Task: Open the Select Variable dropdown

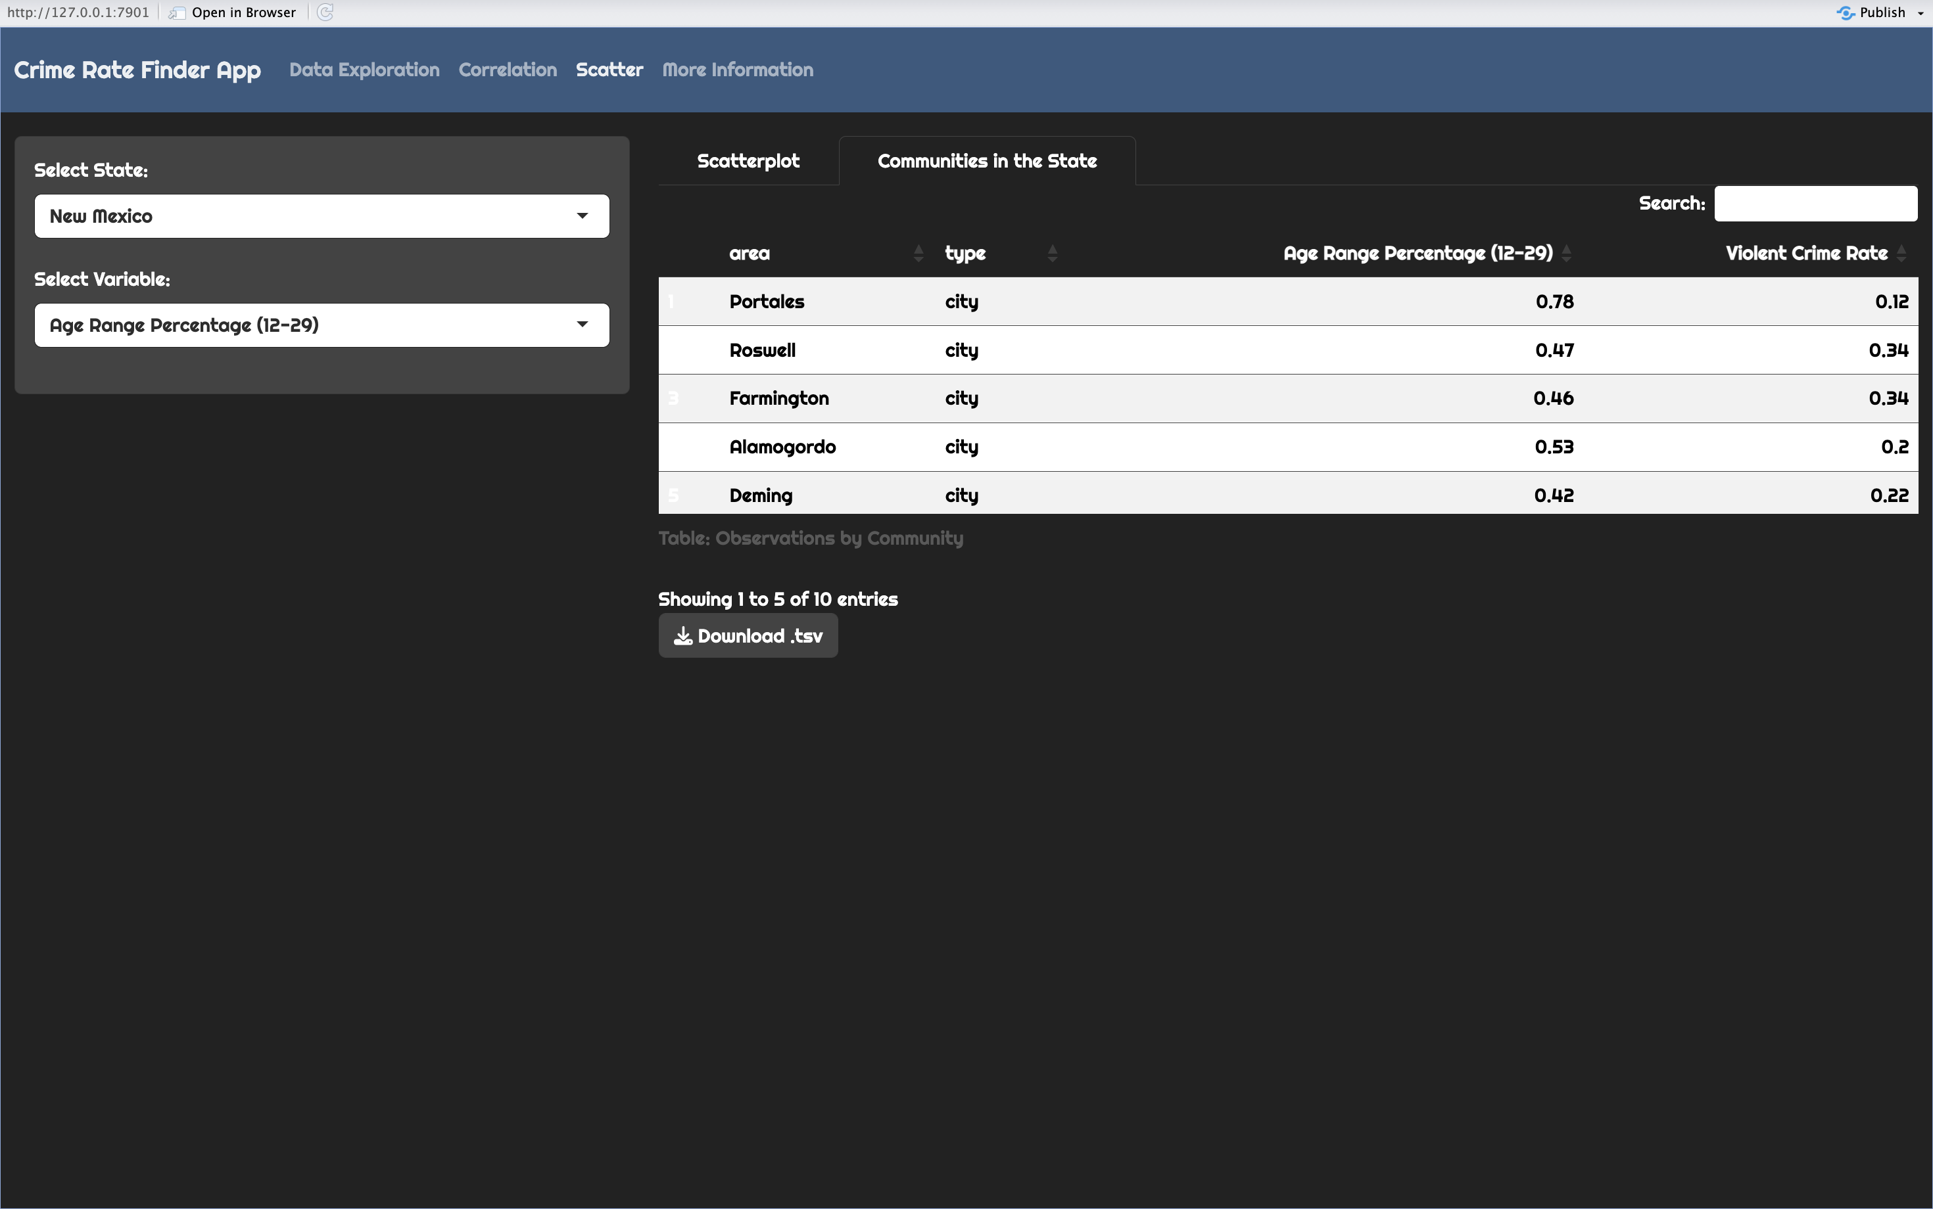Action: pyautogui.click(x=322, y=325)
